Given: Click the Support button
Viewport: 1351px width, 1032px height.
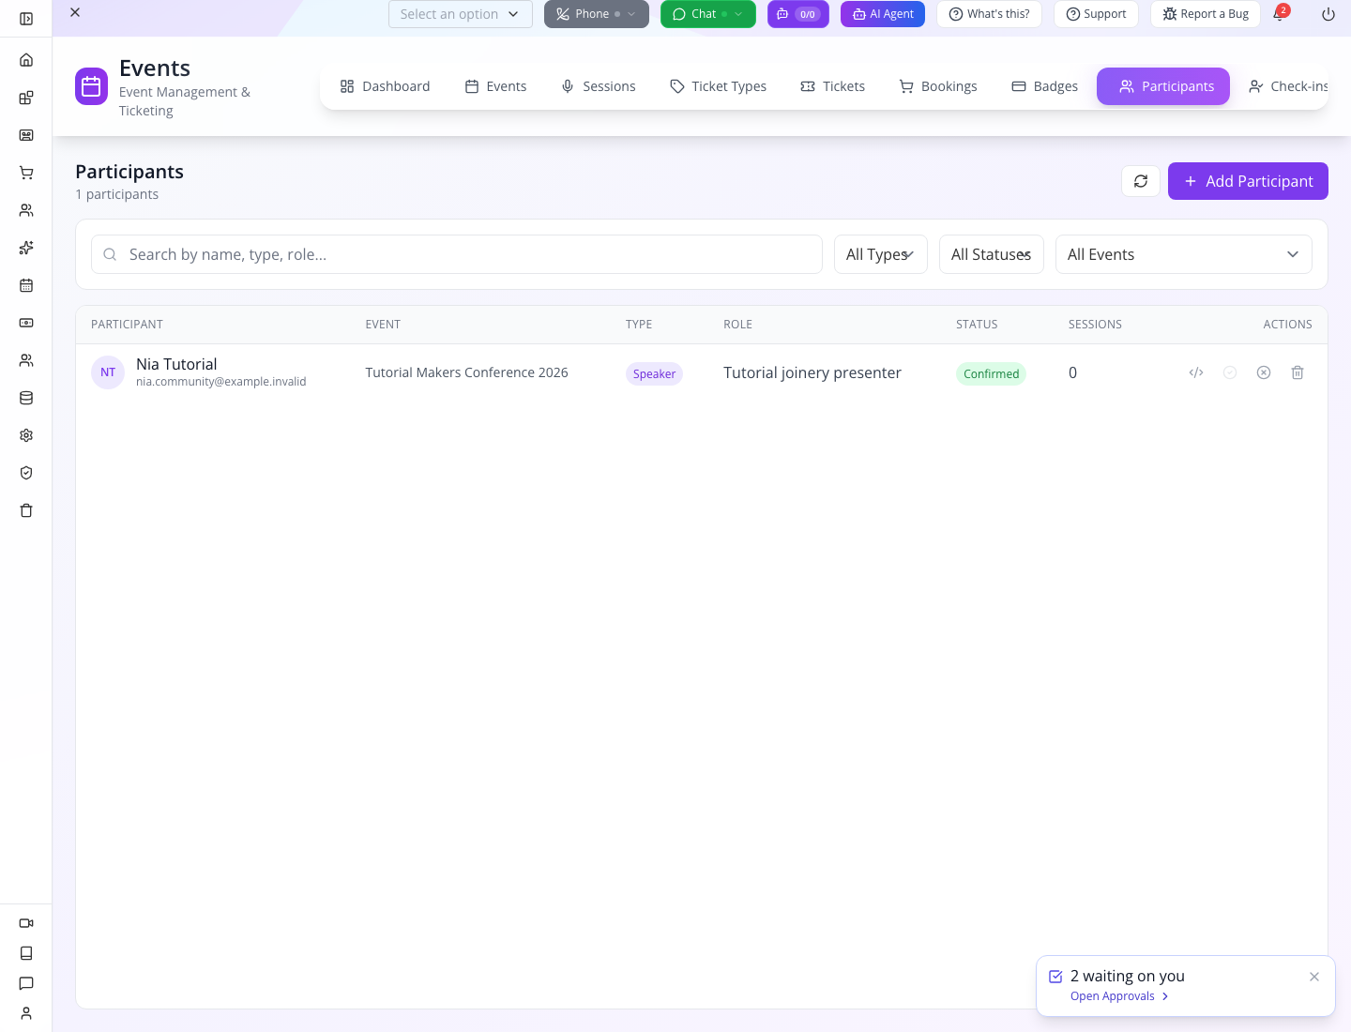Looking at the screenshot, I should click(1096, 14).
